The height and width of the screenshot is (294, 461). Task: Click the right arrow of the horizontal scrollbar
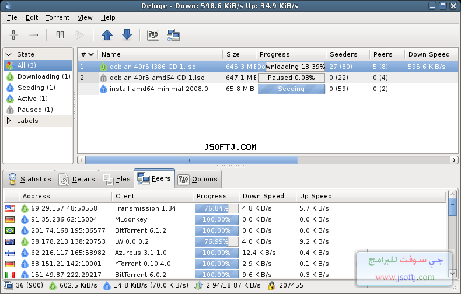click(454, 160)
